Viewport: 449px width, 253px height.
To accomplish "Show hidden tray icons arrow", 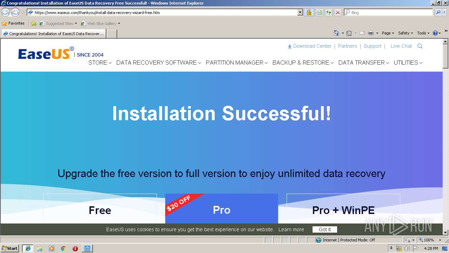I will [391, 248].
